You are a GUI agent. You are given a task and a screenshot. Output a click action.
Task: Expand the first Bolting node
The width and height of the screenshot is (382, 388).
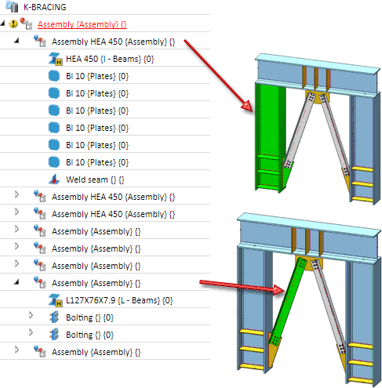click(31, 315)
